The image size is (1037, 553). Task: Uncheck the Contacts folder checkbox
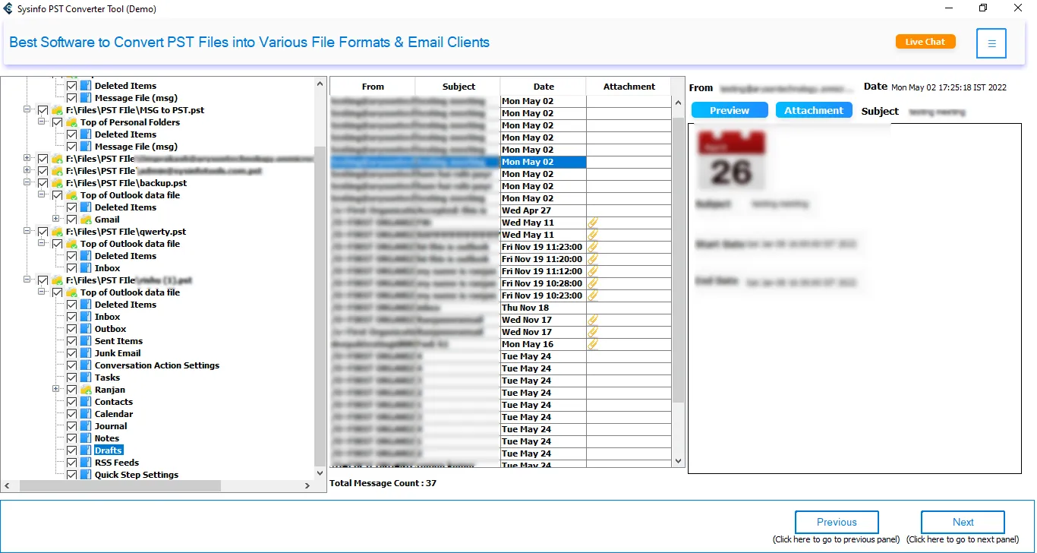pos(71,402)
